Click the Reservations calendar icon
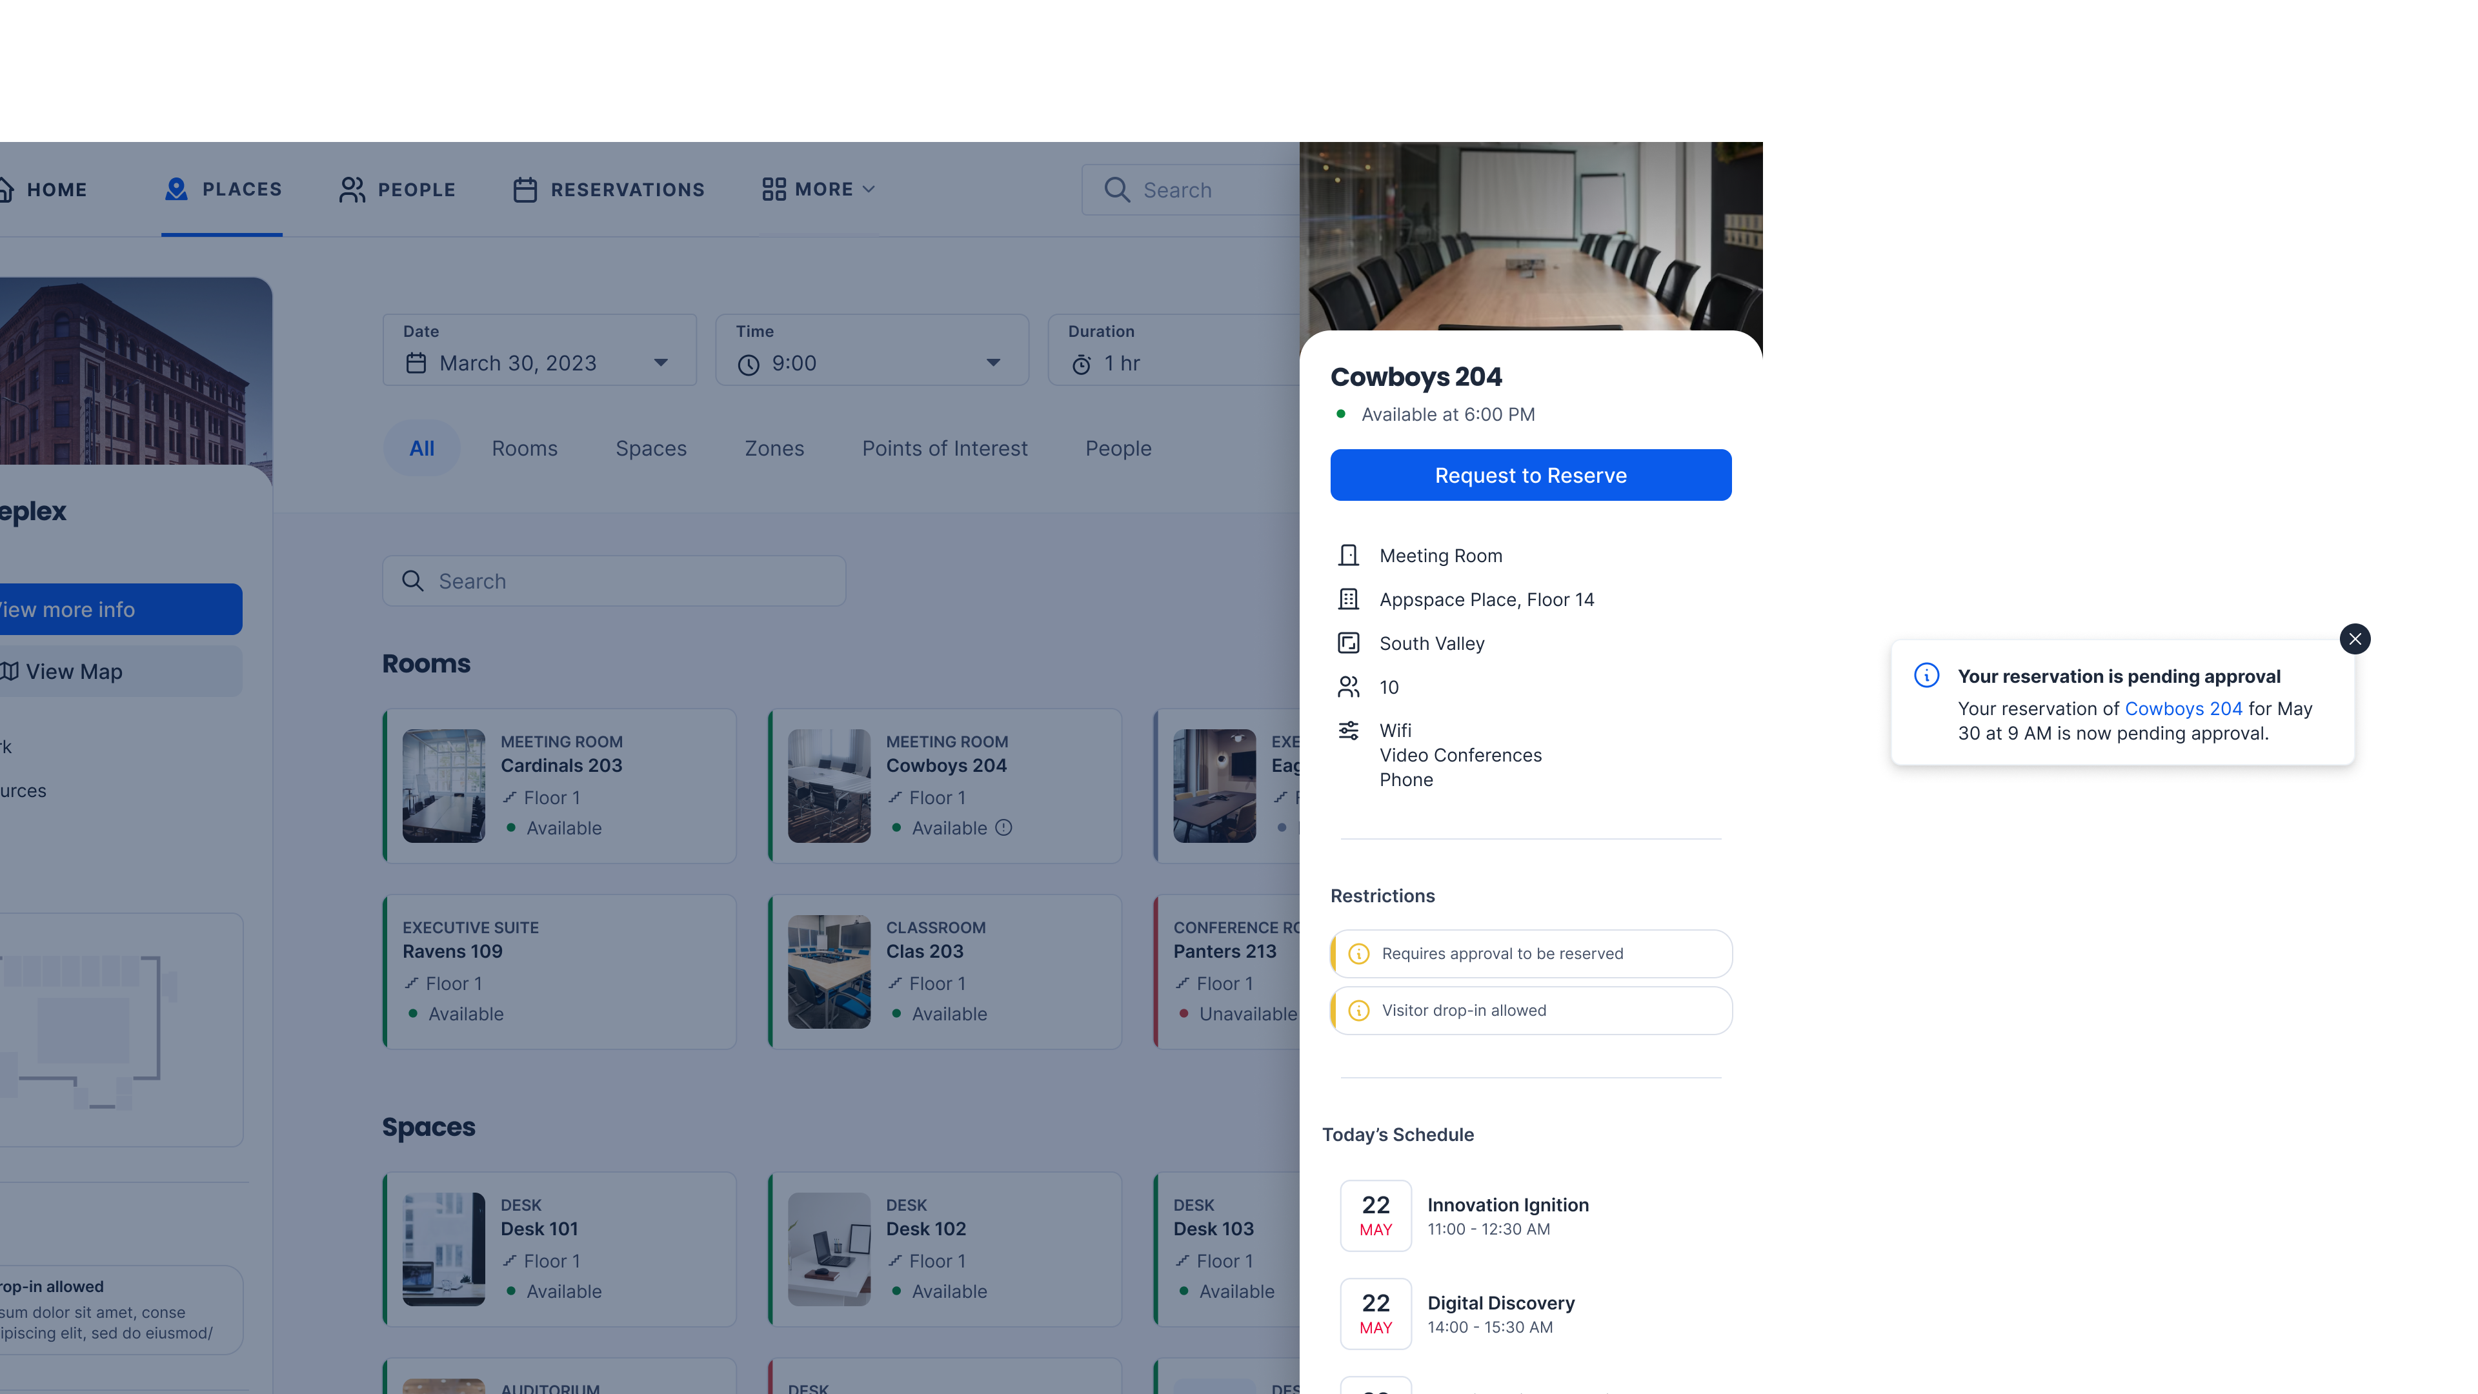The image size is (2478, 1394). [524, 190]
